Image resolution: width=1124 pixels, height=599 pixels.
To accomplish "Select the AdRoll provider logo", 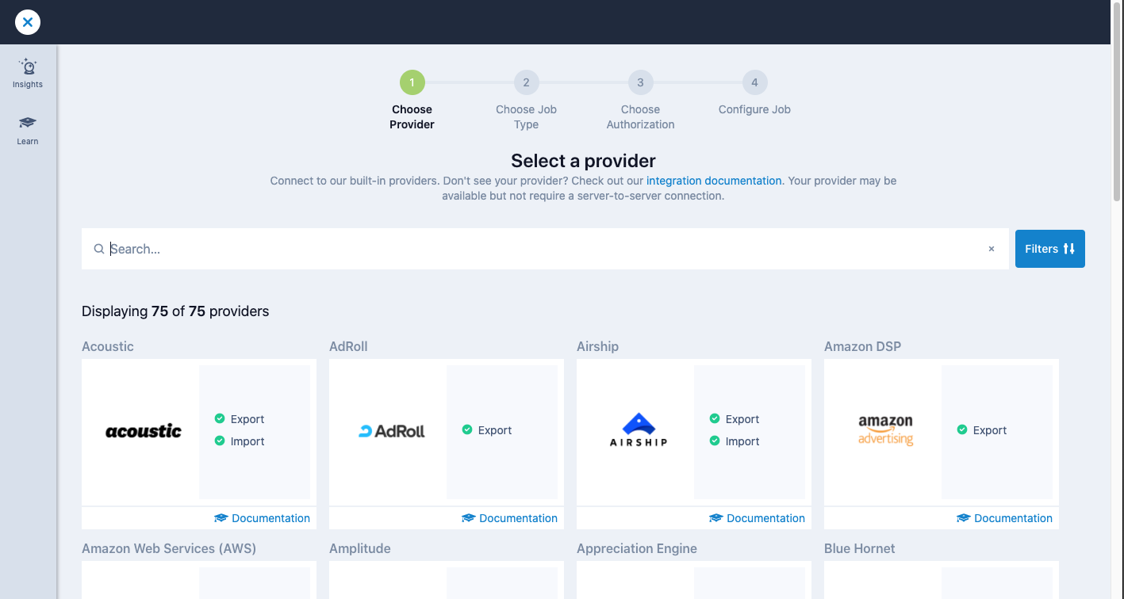I will click(390, 430).
